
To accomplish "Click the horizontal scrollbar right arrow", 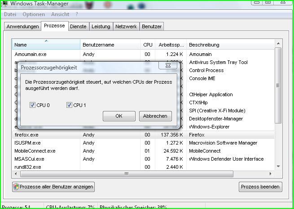I will click(x=271, y=174).
